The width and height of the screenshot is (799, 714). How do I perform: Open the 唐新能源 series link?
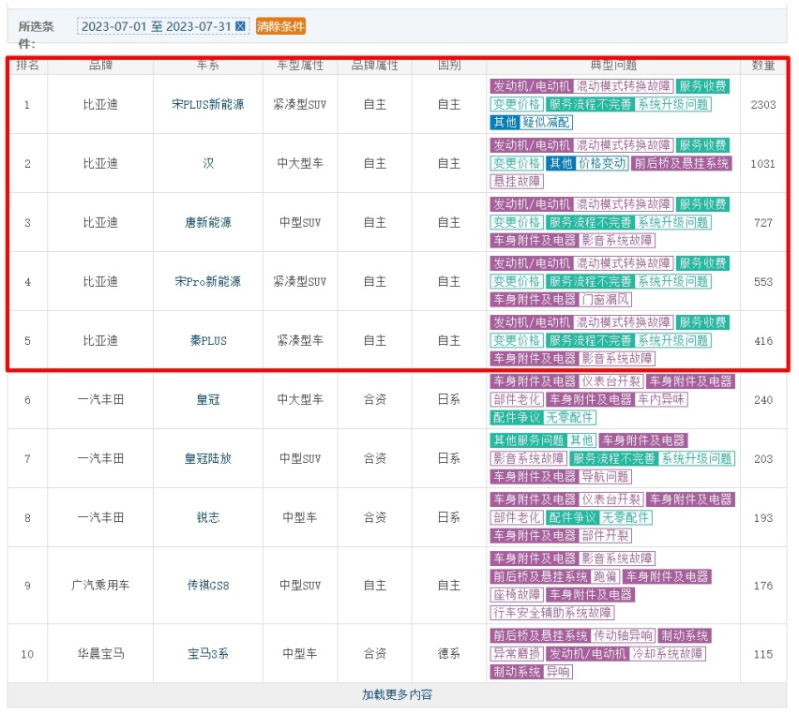click(x=206, y=223)
